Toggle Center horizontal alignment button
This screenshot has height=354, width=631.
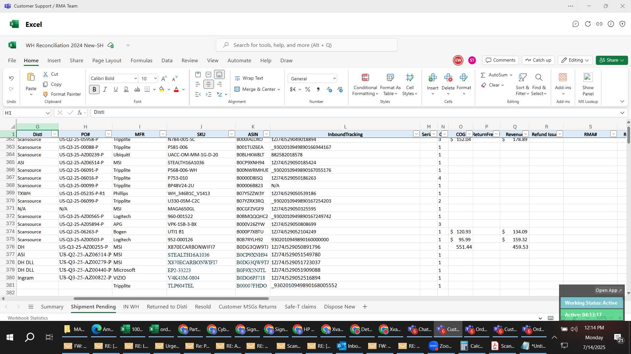click(208, 84)
